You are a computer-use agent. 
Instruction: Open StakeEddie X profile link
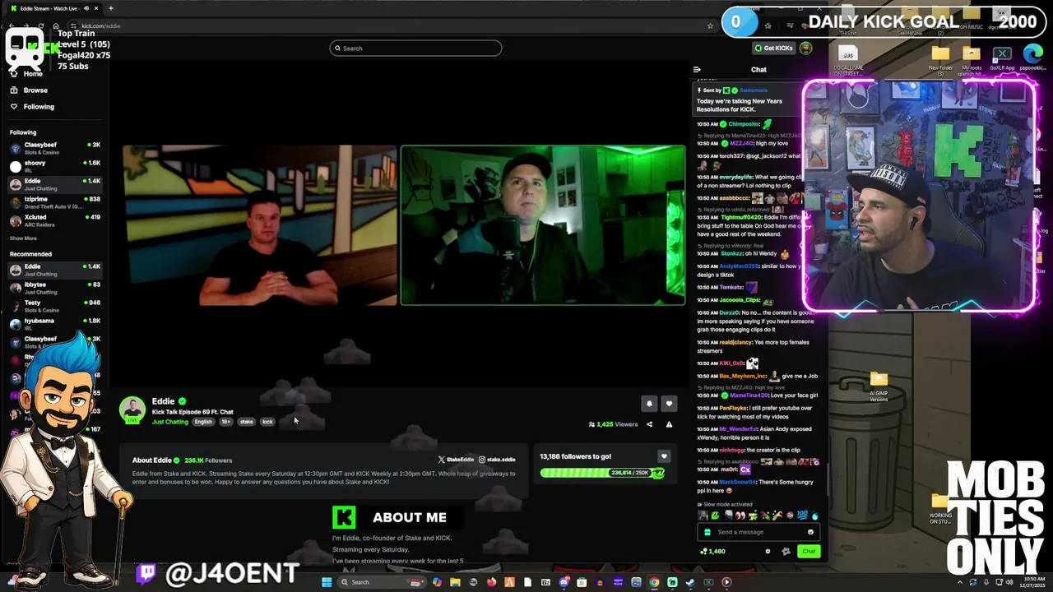click(456, 460)
